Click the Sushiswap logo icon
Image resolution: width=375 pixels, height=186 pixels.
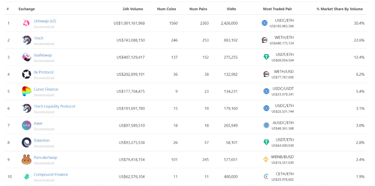pos(26,57)
